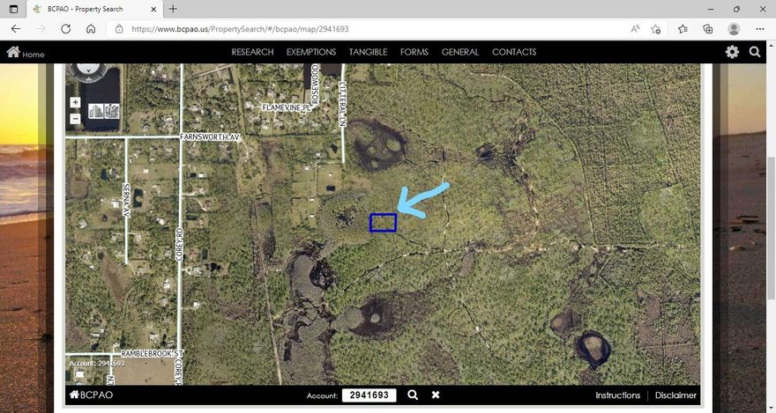Select the grayscale buildings basemap thumbnail
The image size is (776, 413).
point(95,111)
